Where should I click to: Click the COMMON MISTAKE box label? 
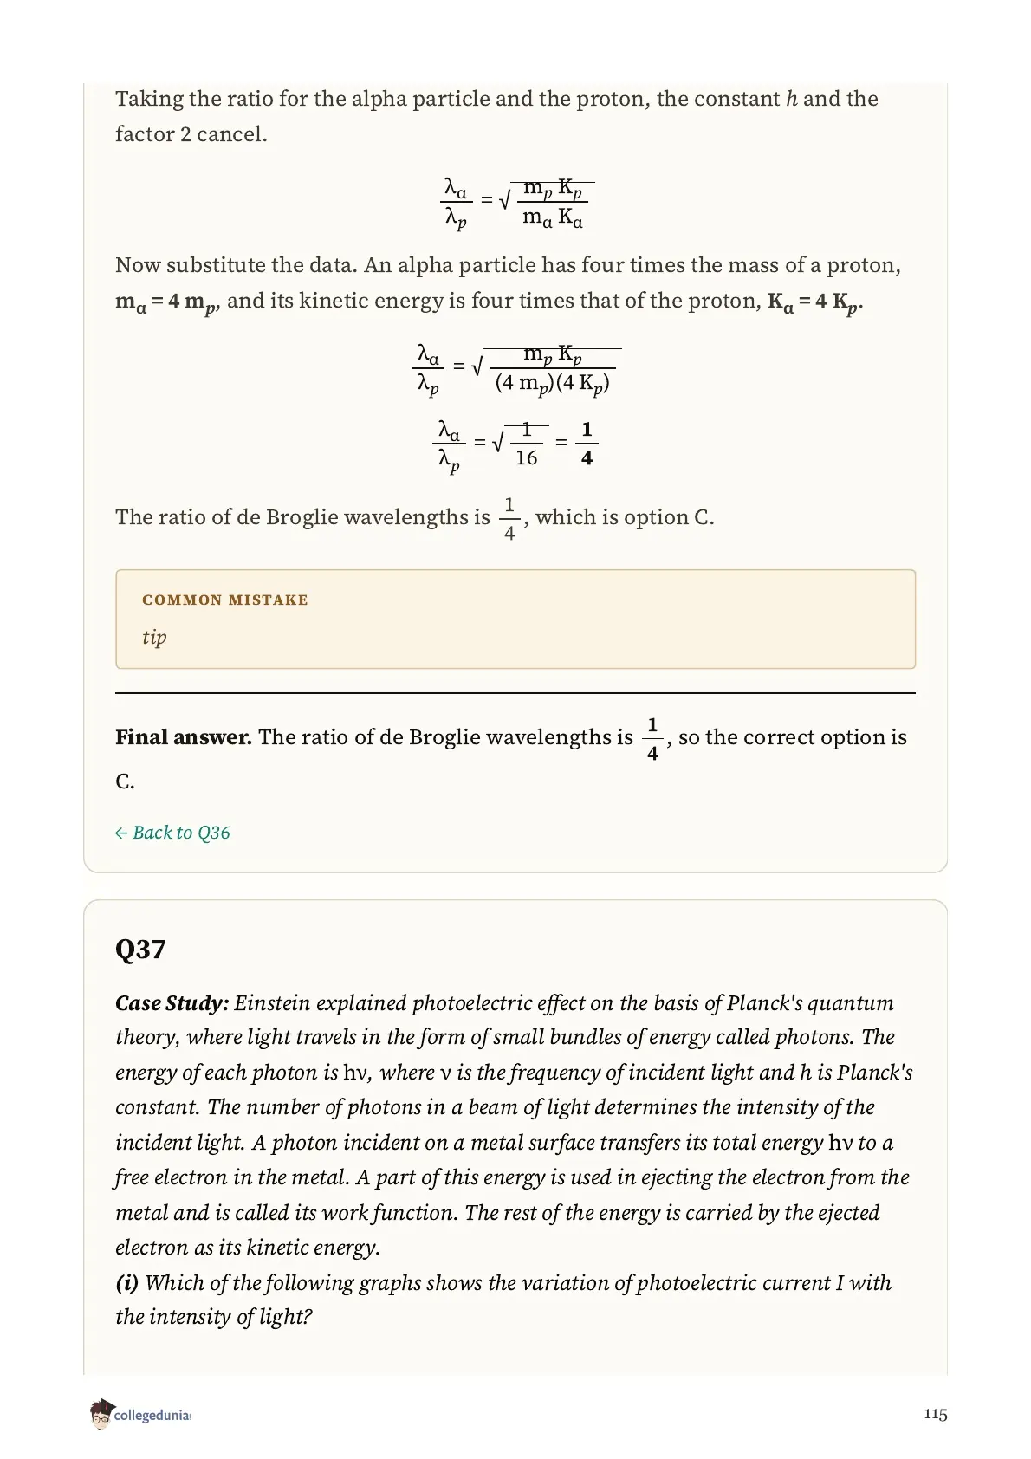pyautogui.click(x=225, y=600)
